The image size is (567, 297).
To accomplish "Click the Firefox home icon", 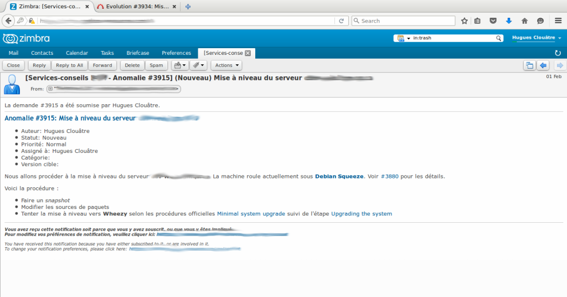I will click(x=524, y=21).
